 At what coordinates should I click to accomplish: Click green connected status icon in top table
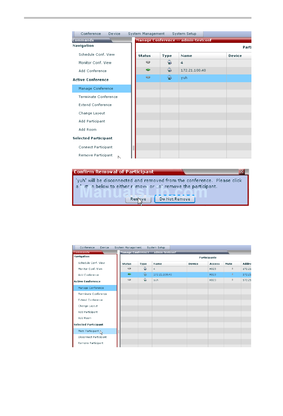pos(148,70)
